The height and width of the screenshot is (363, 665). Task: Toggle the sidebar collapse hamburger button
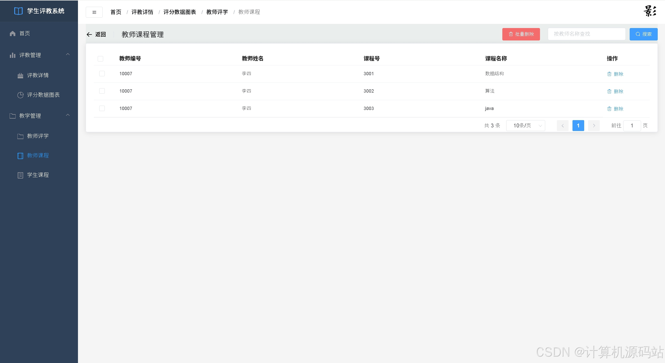[x=94, y=12]
